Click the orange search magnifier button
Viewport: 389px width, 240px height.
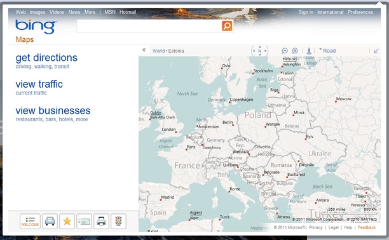tap(227, 26)
